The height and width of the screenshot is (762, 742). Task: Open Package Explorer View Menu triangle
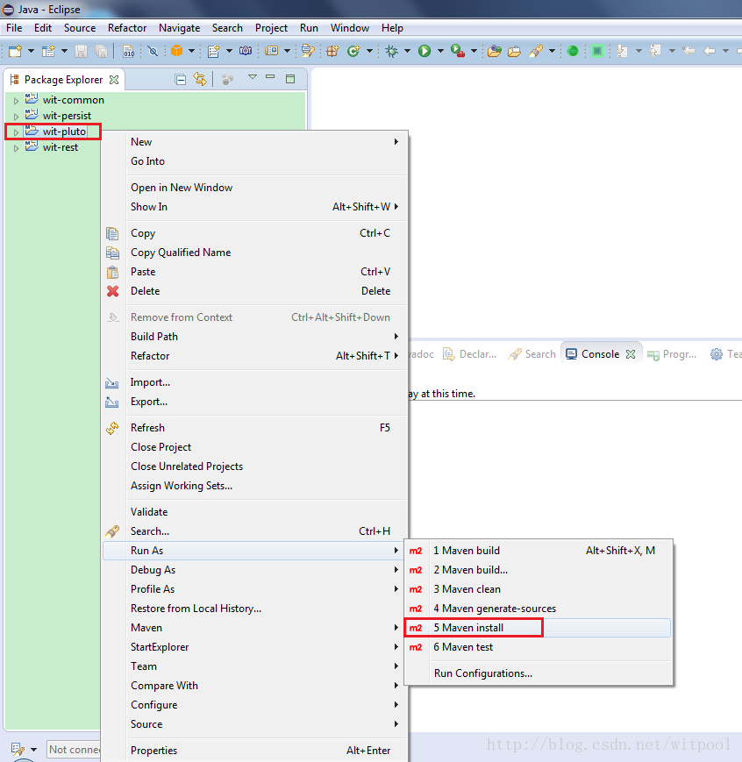(x=253, y=77)
